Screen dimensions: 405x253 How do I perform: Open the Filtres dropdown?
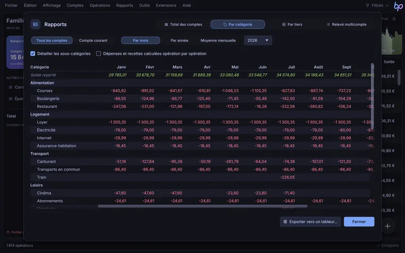coord(377,5)
